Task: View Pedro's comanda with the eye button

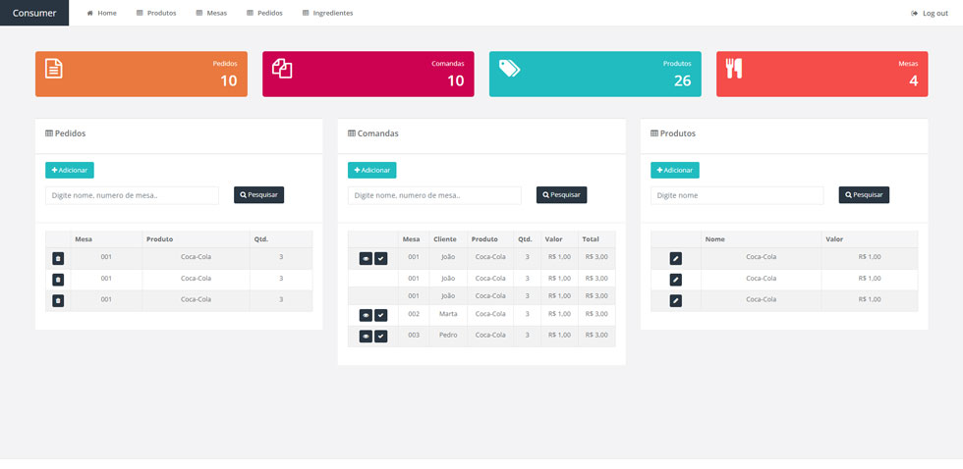Action: click(366, 336)
